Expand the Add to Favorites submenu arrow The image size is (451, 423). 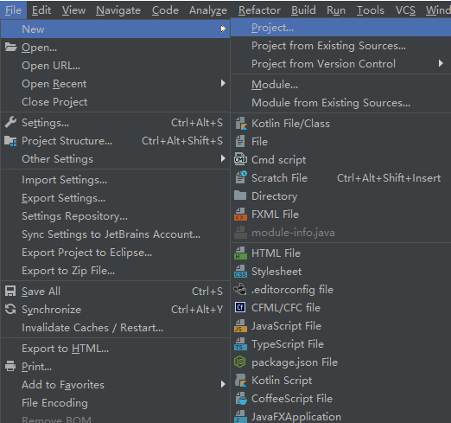tap(223, 384)
